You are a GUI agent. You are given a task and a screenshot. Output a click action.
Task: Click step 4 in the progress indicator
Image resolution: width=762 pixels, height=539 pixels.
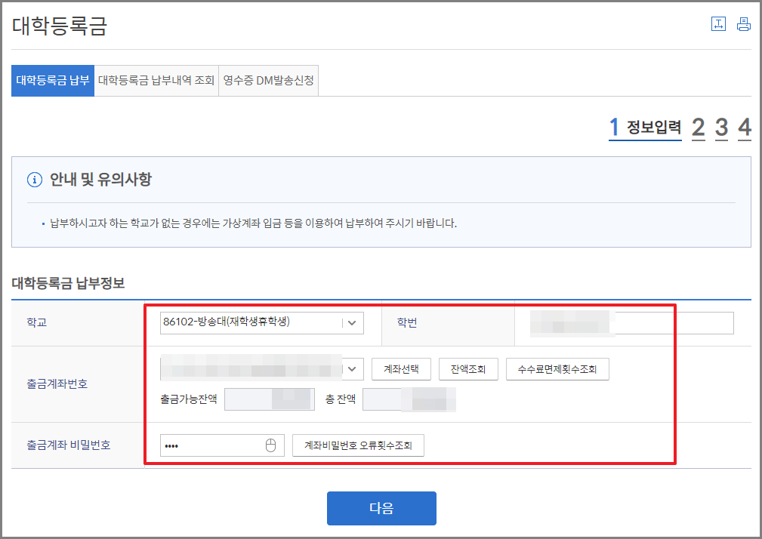[x=744, y=127]
